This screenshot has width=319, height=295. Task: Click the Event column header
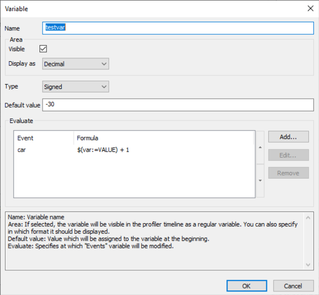pyautogui.click(x=44, y=138)
